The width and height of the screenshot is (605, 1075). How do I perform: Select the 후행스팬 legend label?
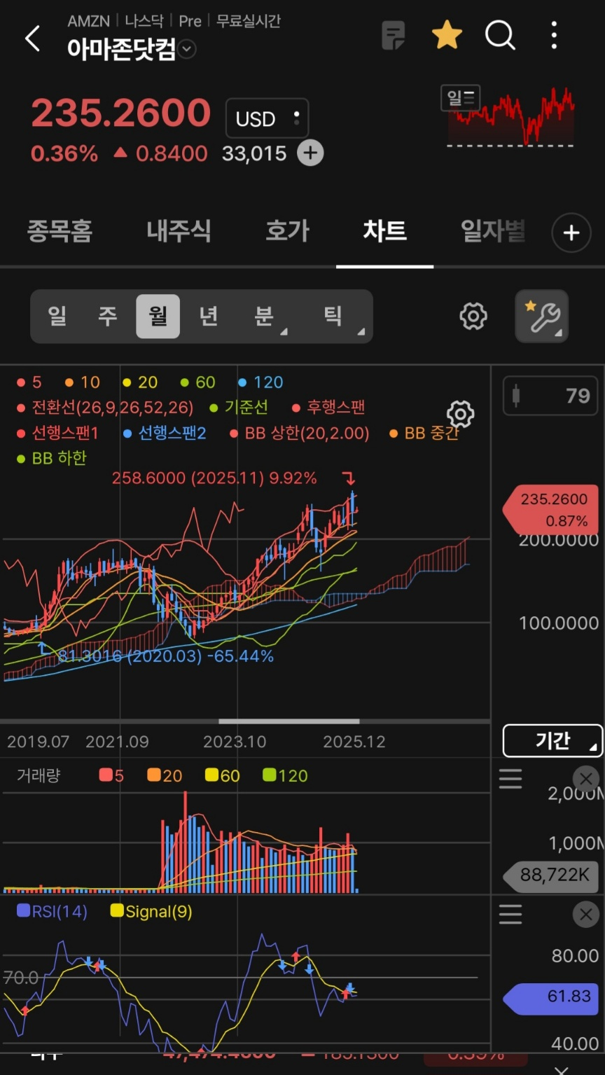click(x=328, y=407)
